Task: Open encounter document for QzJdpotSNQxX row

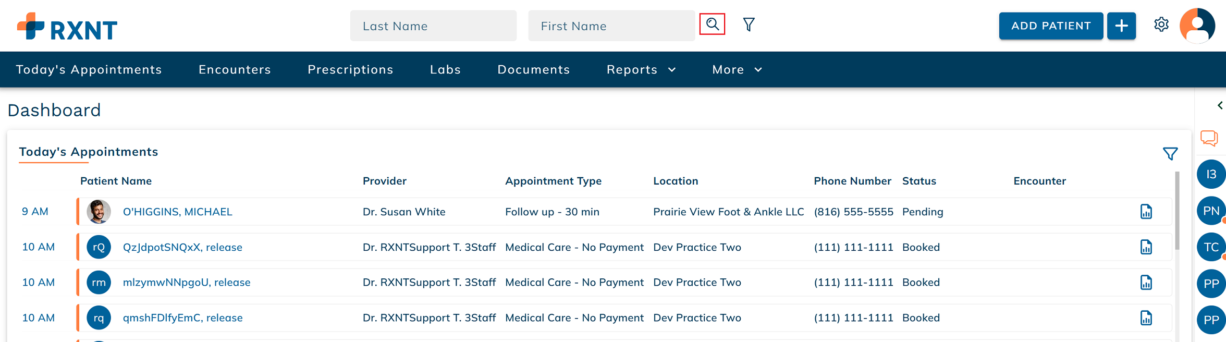Action: coord(1146,247)
